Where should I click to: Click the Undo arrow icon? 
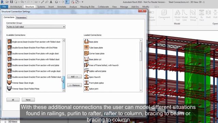click(22, 2)
